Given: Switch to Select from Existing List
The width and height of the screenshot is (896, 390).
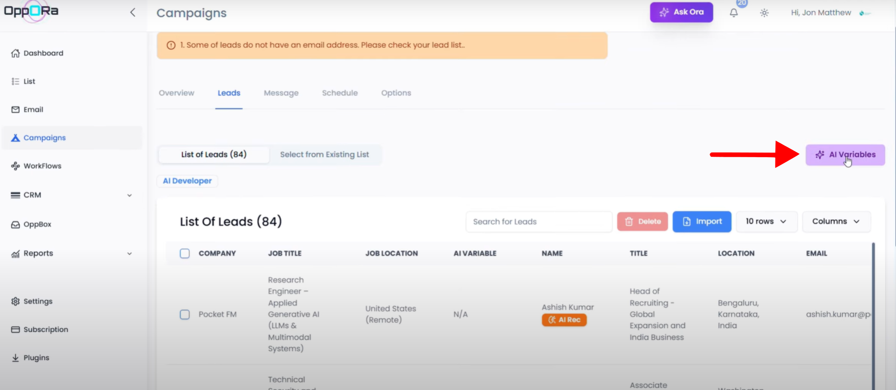Looking at the screenshot, I should tap(324, 154).
